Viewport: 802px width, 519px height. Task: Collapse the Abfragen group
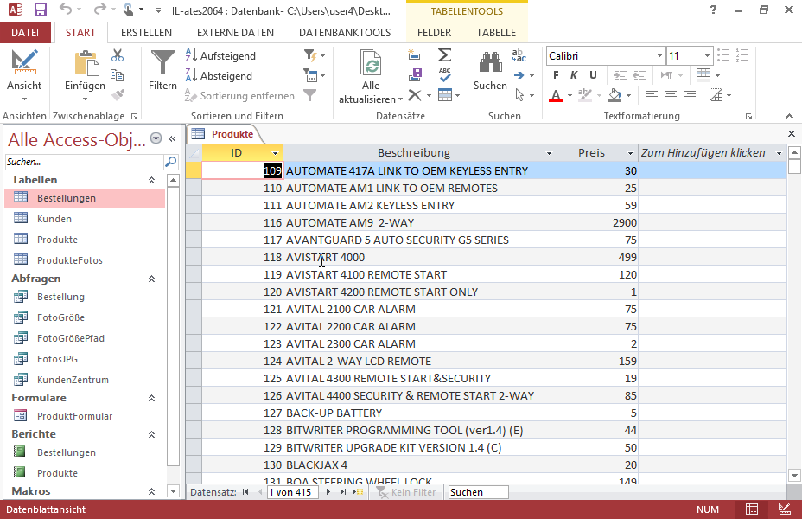[151, 279]
